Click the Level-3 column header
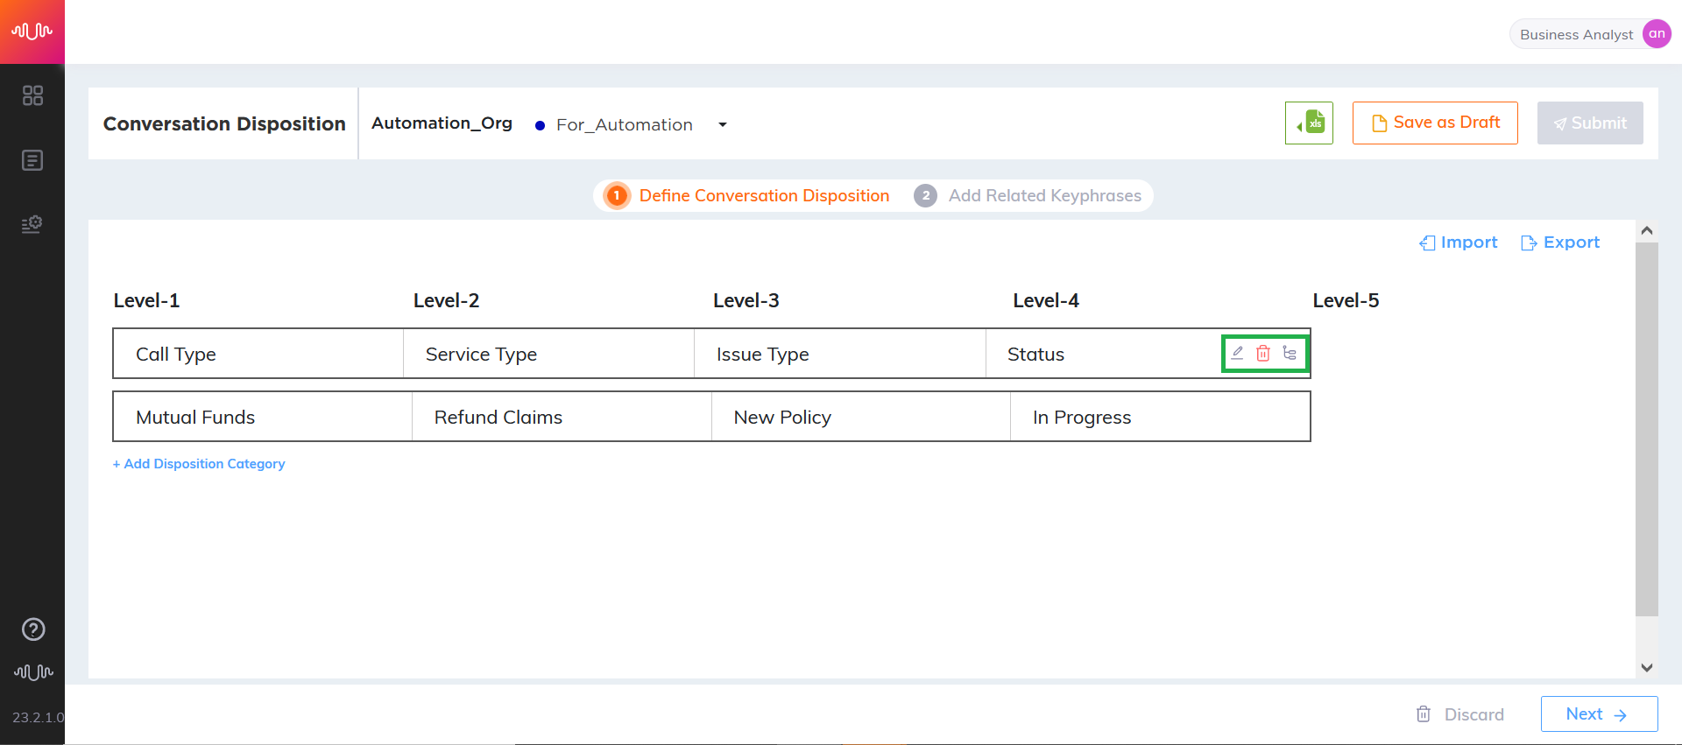The width and height of the screenshot is (1682, 745). pos(746,300)
